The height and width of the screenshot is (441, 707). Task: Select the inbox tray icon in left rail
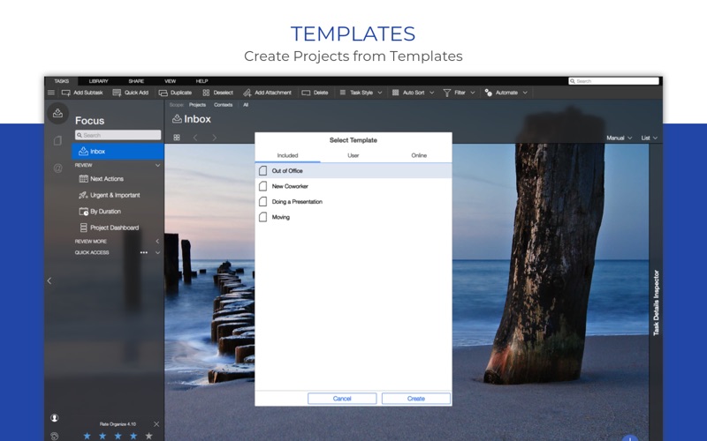point(57,113)
